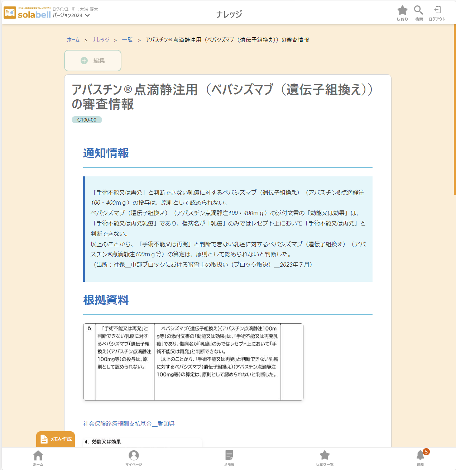Screen dimensions: 456x470
Task: Go to ホーム via bottom house icon
Action: pos(38,456)
